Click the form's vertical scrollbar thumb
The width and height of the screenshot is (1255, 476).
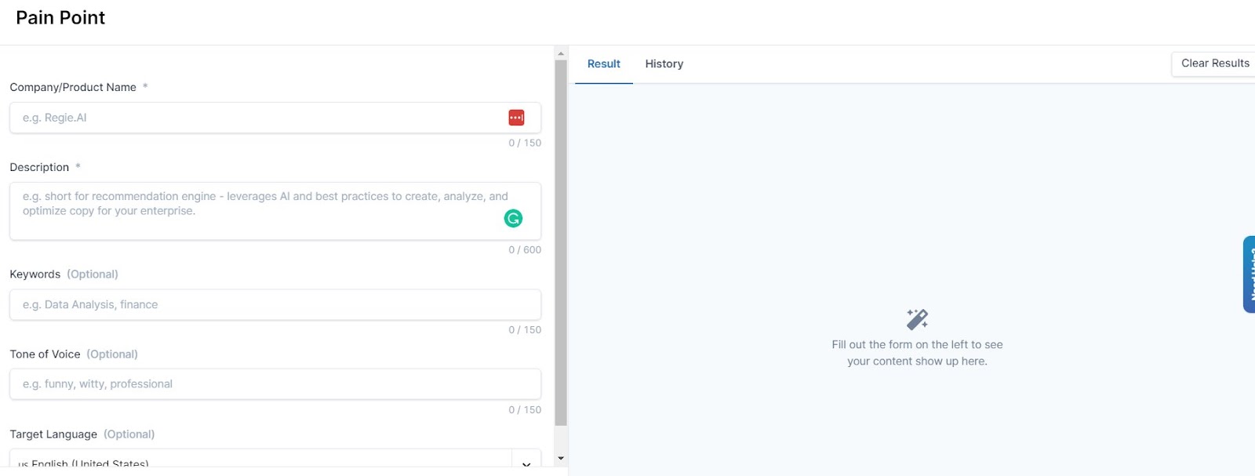(560, 243)
